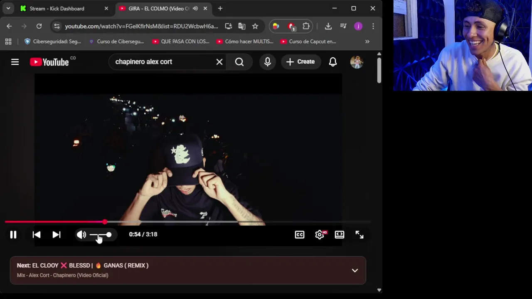Open browser Downloads
Image resolution: width=532 pixels, height=299 pixels.
[328, 26]
